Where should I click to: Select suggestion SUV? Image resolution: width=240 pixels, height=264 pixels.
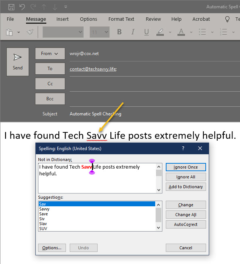point(97,229)
